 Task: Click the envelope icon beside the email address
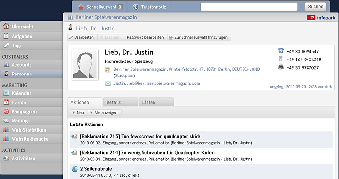(x=108, y=83)
